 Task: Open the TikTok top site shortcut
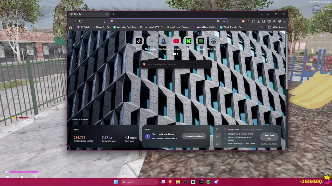click(x=139, y=41)
